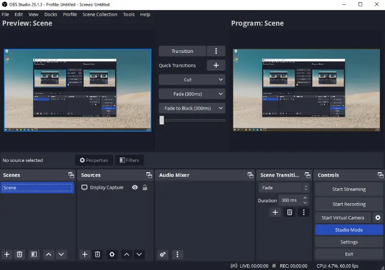Click the Program scene thumbnail

[x=307, y=90]
